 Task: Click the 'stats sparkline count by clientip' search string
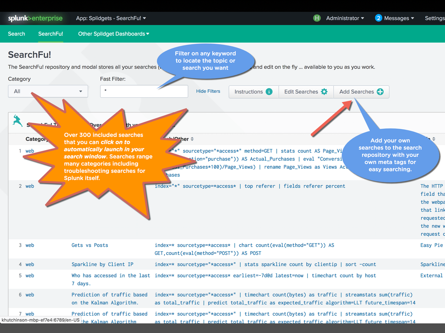265,265
